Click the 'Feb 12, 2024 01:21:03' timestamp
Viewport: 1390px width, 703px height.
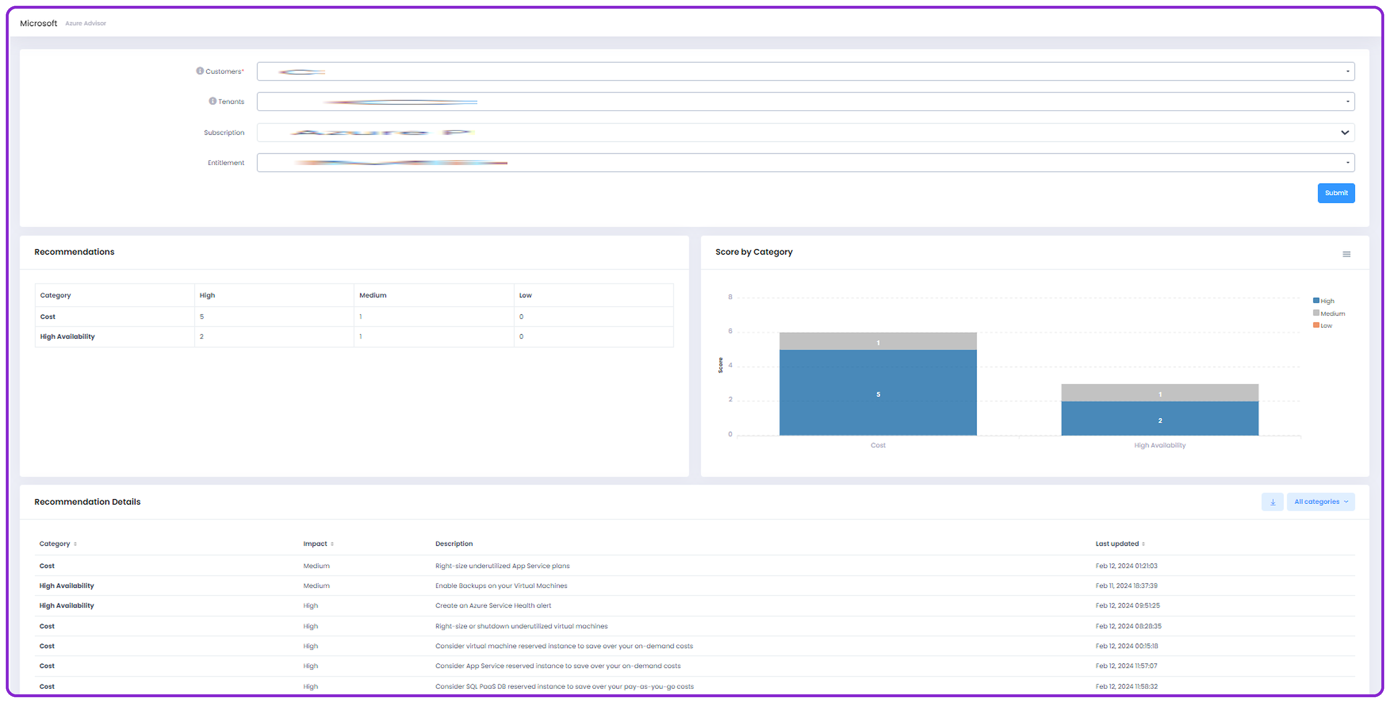tap(1126, 566)
